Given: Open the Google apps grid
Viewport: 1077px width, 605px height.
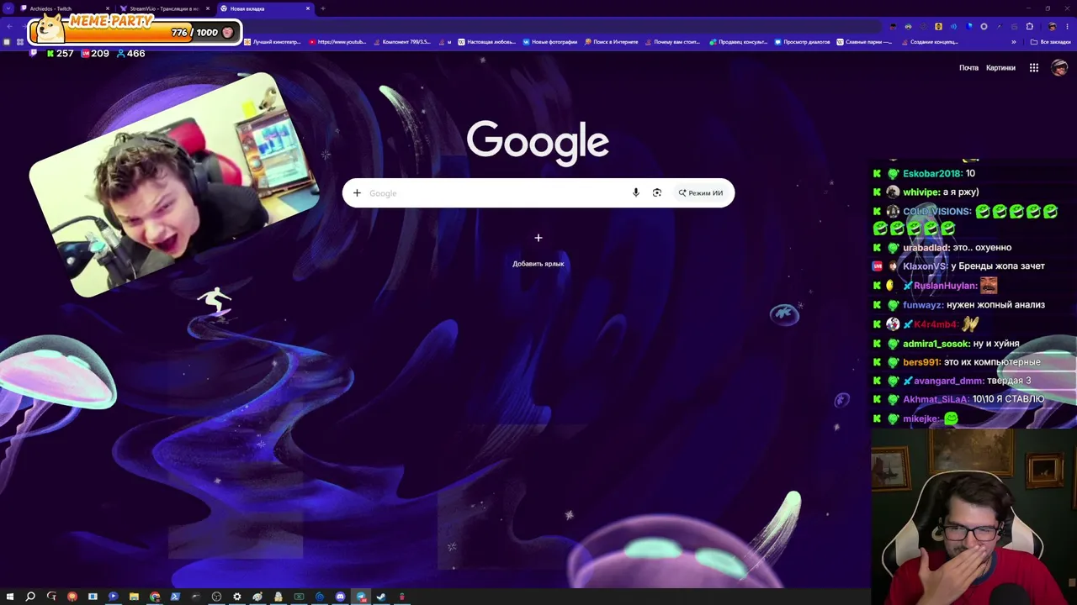Looking at the screenshot, I should (x=1034, y=68).
